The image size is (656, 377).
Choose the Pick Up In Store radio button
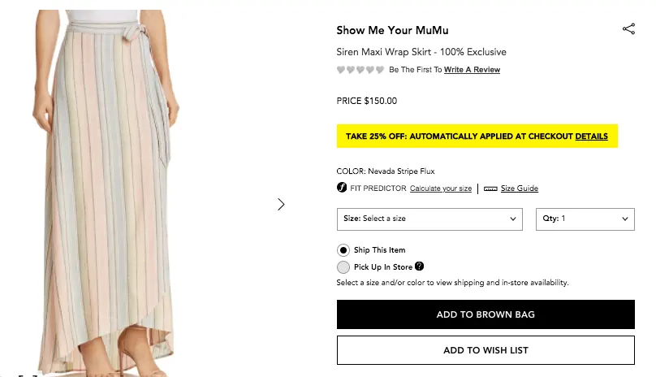click(343, 267)
